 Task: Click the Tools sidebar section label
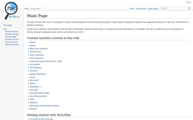pos(5,29)
